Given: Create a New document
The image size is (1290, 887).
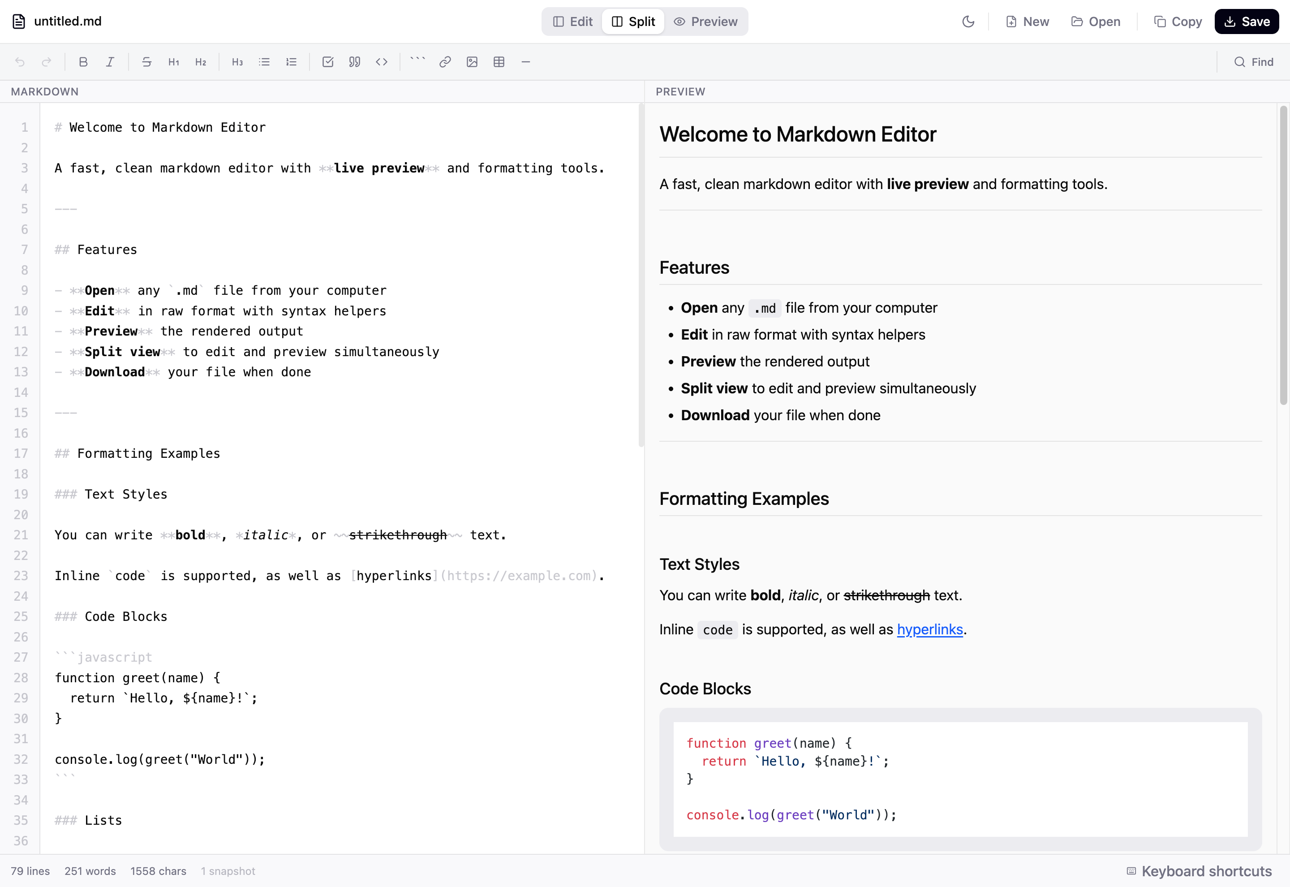Looking at the screenshot, I should (x=1027, y=22).
